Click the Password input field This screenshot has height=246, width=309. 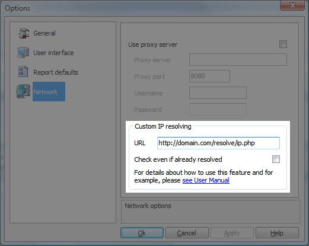[218, 109]
